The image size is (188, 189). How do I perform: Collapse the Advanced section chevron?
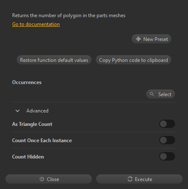pyautogui.click(x=18, y=111)
